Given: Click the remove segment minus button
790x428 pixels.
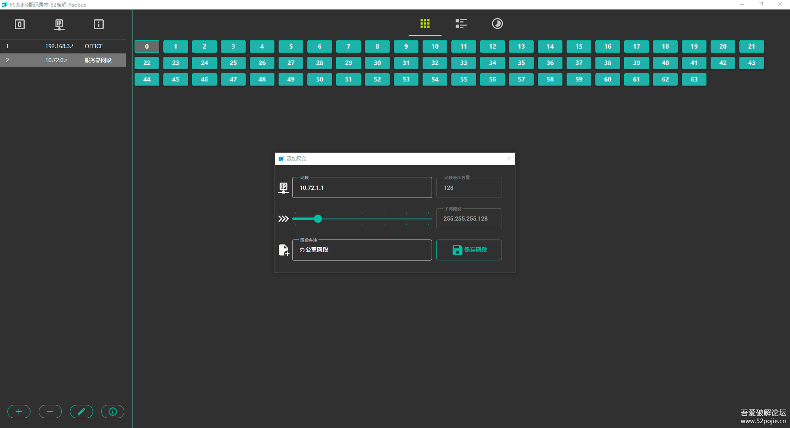Looking at the screenshot, I should 50,412.
